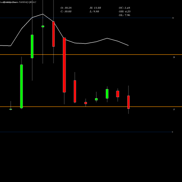
Task: Click the high price text "H: 11.03"
Action: tap(95, 8)
